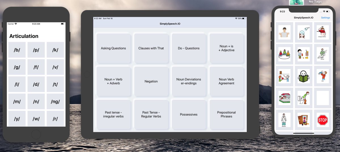Open the Asking Questions category
Viewport: 340px width, 152px height.
(113, 48)
